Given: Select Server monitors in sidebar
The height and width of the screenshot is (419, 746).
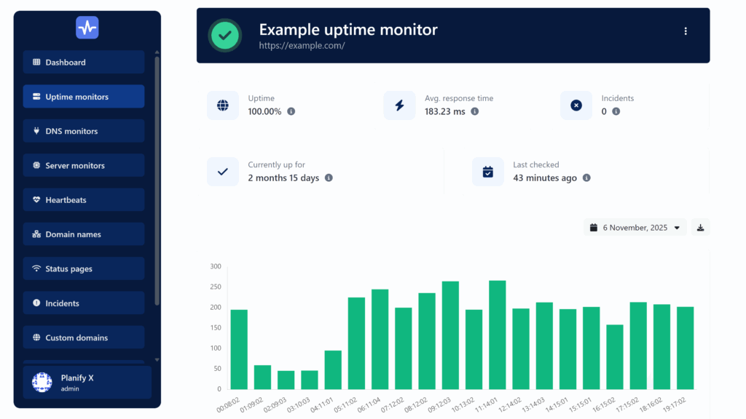Looking at the screenshot, I should (84, 166).
